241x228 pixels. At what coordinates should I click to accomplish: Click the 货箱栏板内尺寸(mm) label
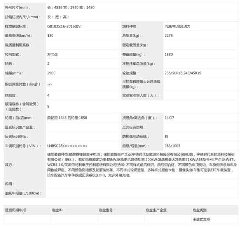[22, 17]
